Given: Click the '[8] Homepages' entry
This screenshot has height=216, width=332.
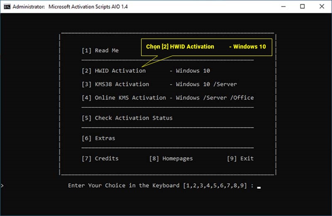Looking at the screenshot, I should coord(171,158).
